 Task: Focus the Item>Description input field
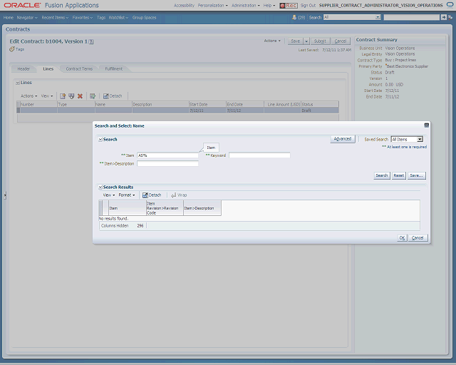(168, 163)
